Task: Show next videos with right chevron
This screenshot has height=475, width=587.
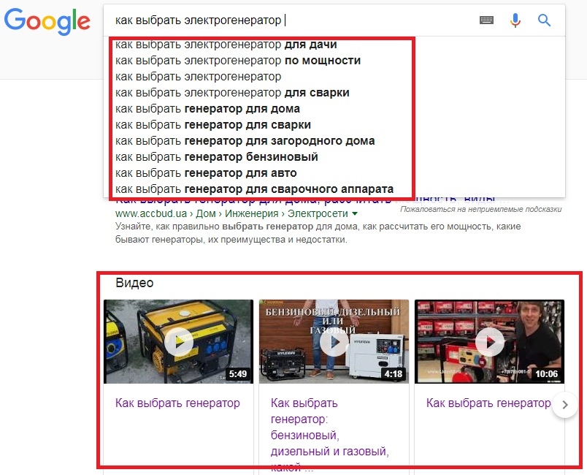Action: pos(565,405)
